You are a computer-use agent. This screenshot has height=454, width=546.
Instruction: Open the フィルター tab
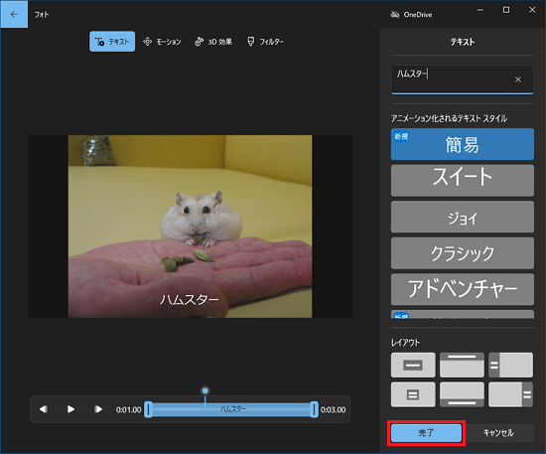(265, 42)
